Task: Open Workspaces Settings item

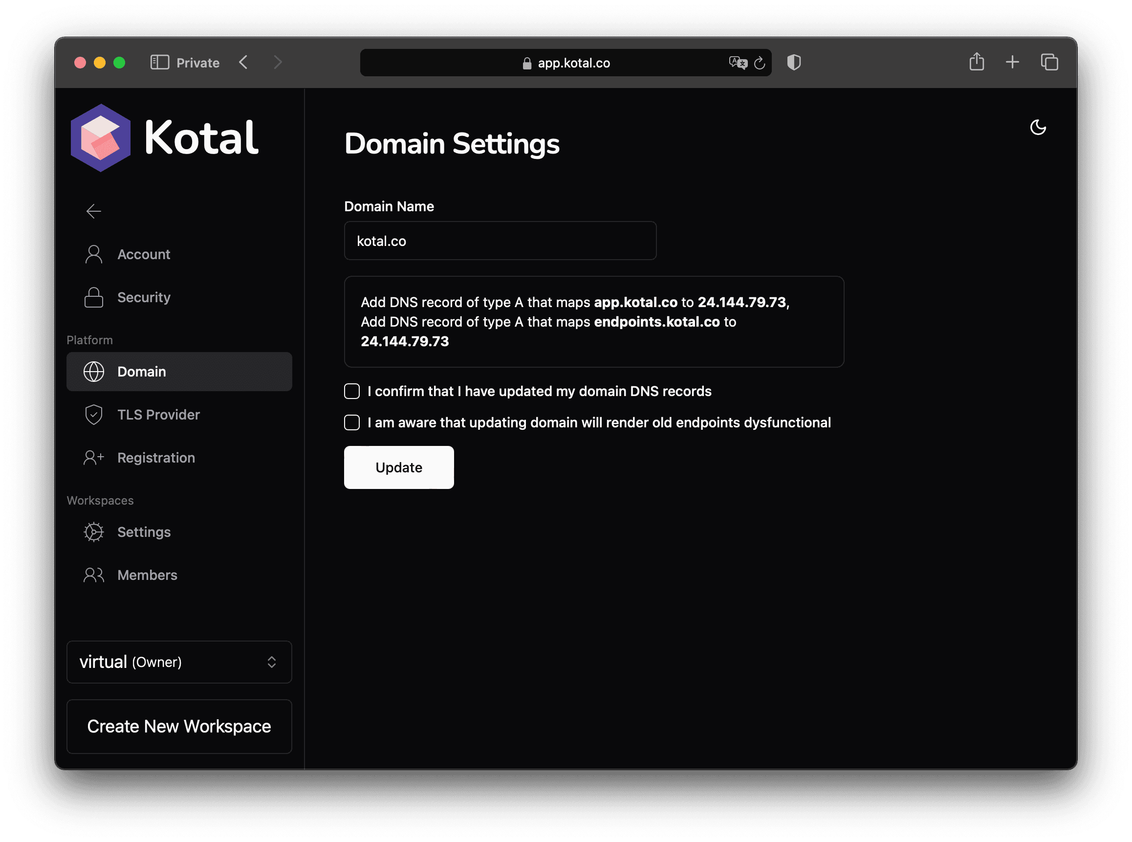Action: pos(179,532)
